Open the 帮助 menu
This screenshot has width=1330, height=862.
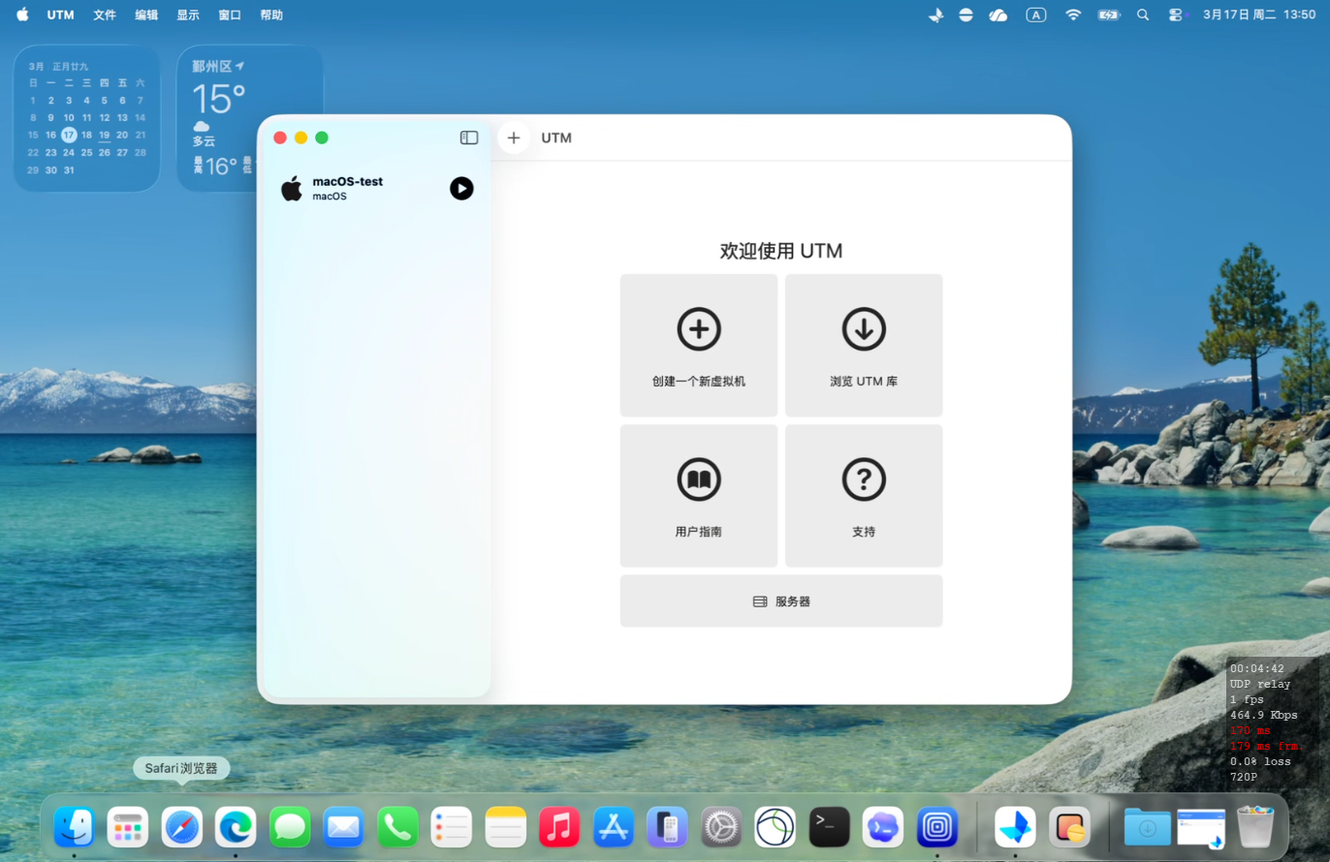[x=271, y=15]
